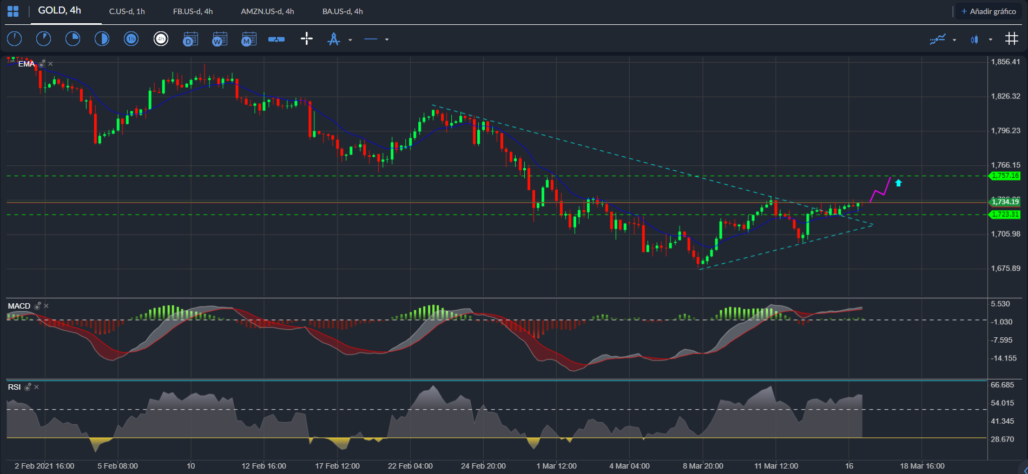Viewport: 1028px width, 474px height.
Task: Open the FB.US-d, 4h chart tab
Action: click(193, 11)
